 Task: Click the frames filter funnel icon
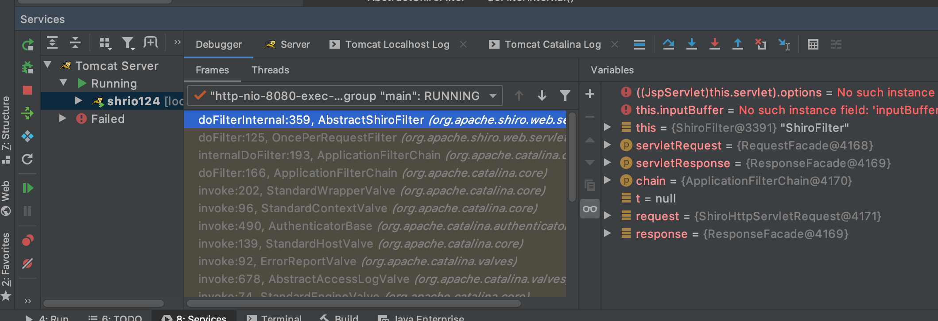pos(565,96)
